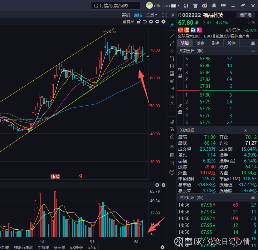Open the mail inbox icon

pyautogui.click(x=205, y=6)
